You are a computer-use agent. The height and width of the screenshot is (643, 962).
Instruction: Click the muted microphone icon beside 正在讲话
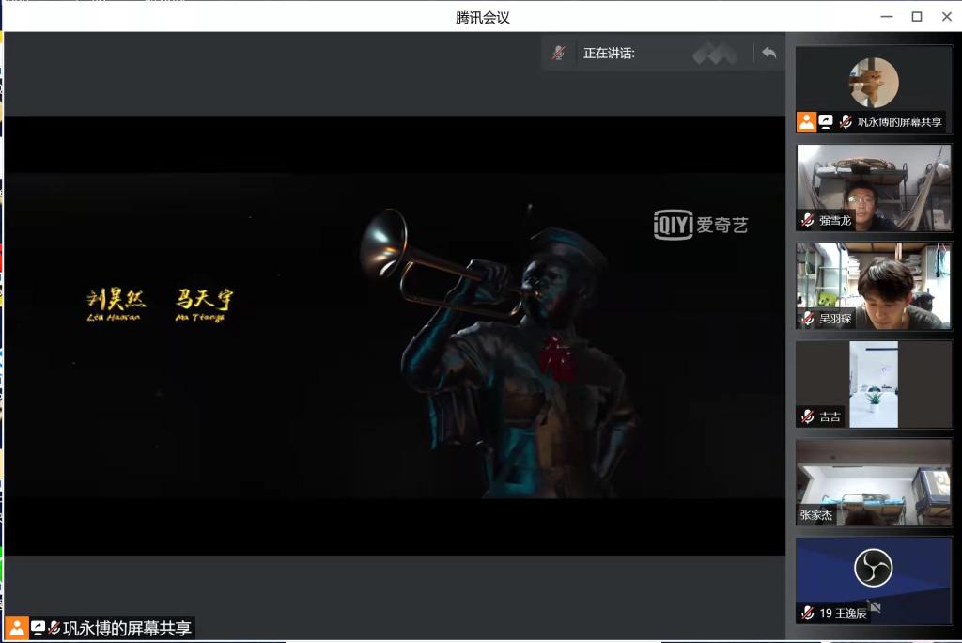coord(558,53)
